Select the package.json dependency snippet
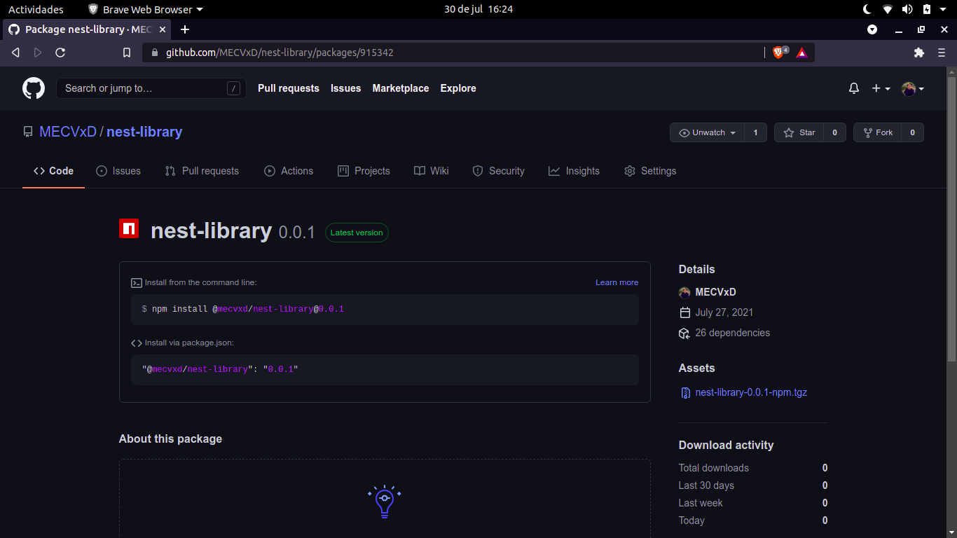 click(220, 369)
